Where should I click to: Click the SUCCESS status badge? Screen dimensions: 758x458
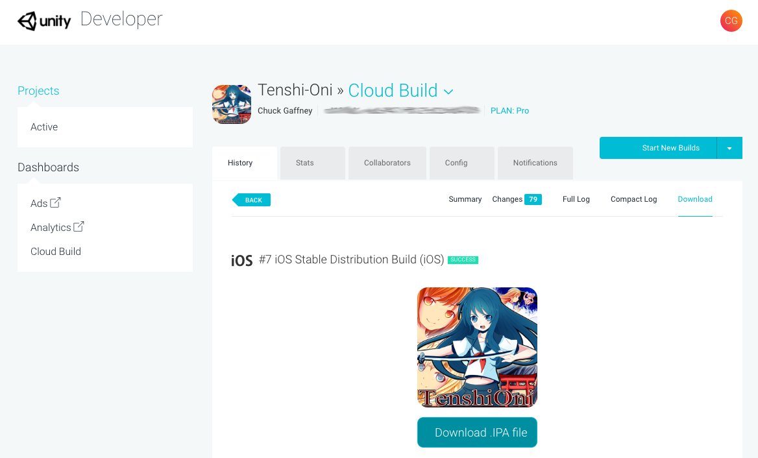tap(463, 259)
